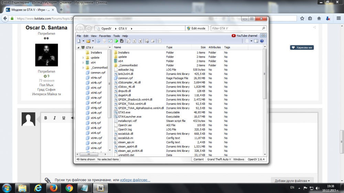Click the bookmarks list icon in Firefox toolbar
This screenshot has width=344, height=193.
pos(310,19)
